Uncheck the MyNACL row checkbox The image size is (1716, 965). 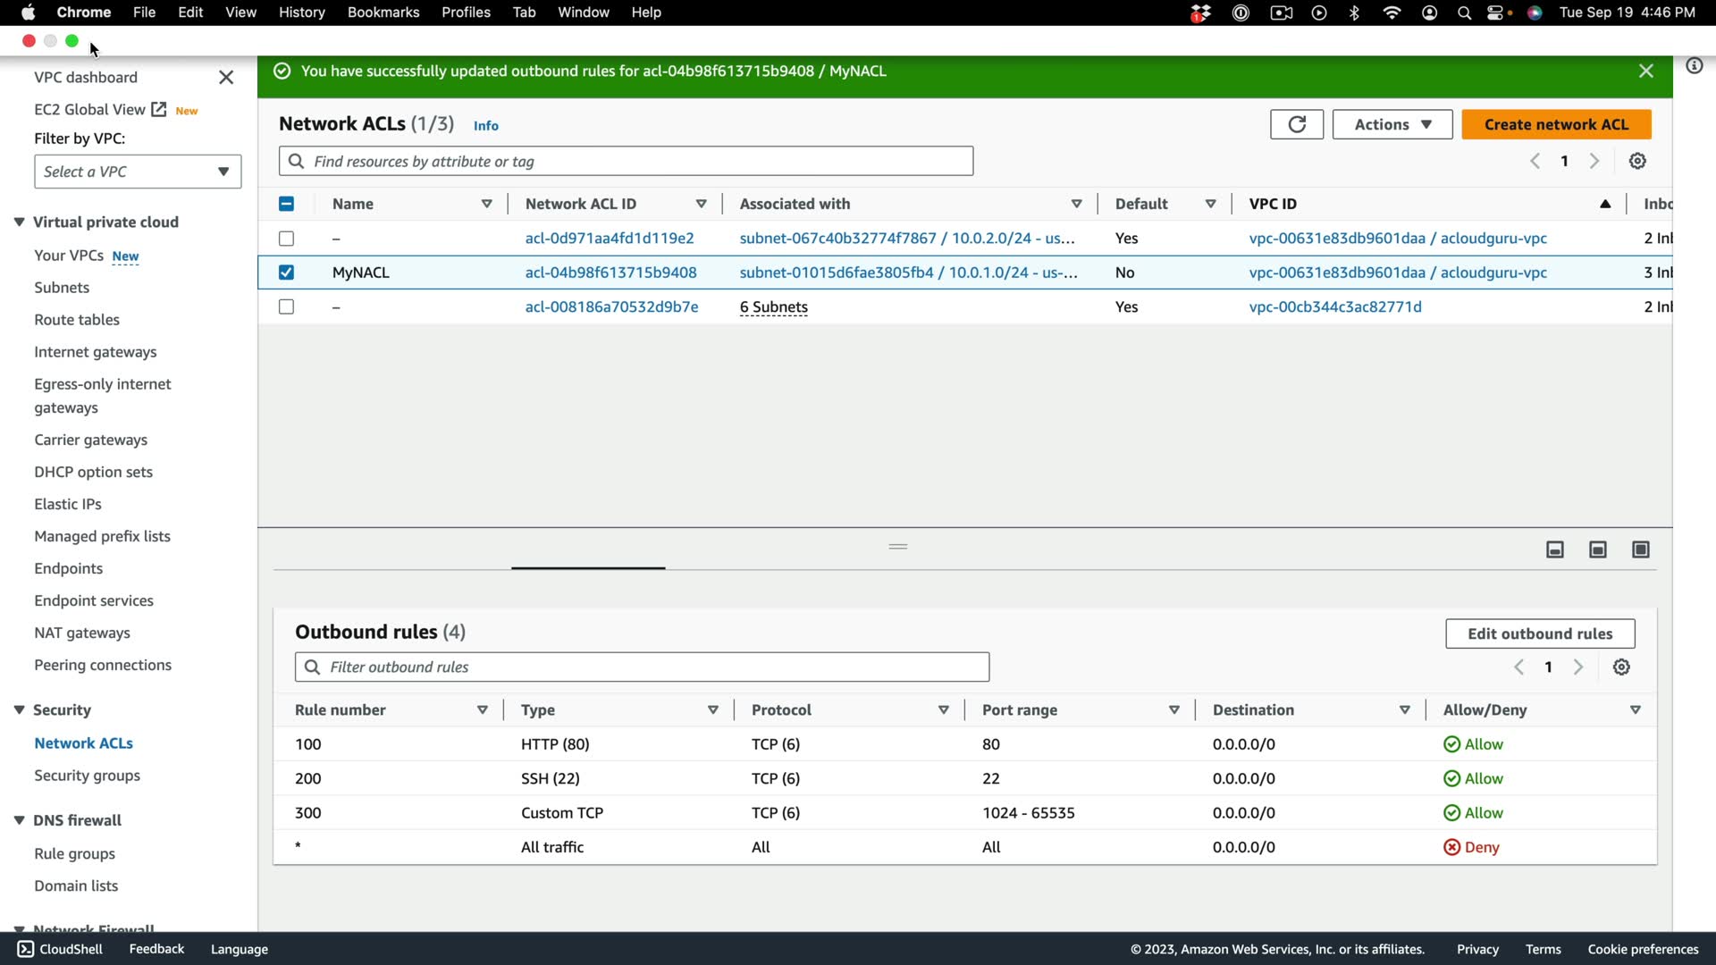click(x=286, y=273)
